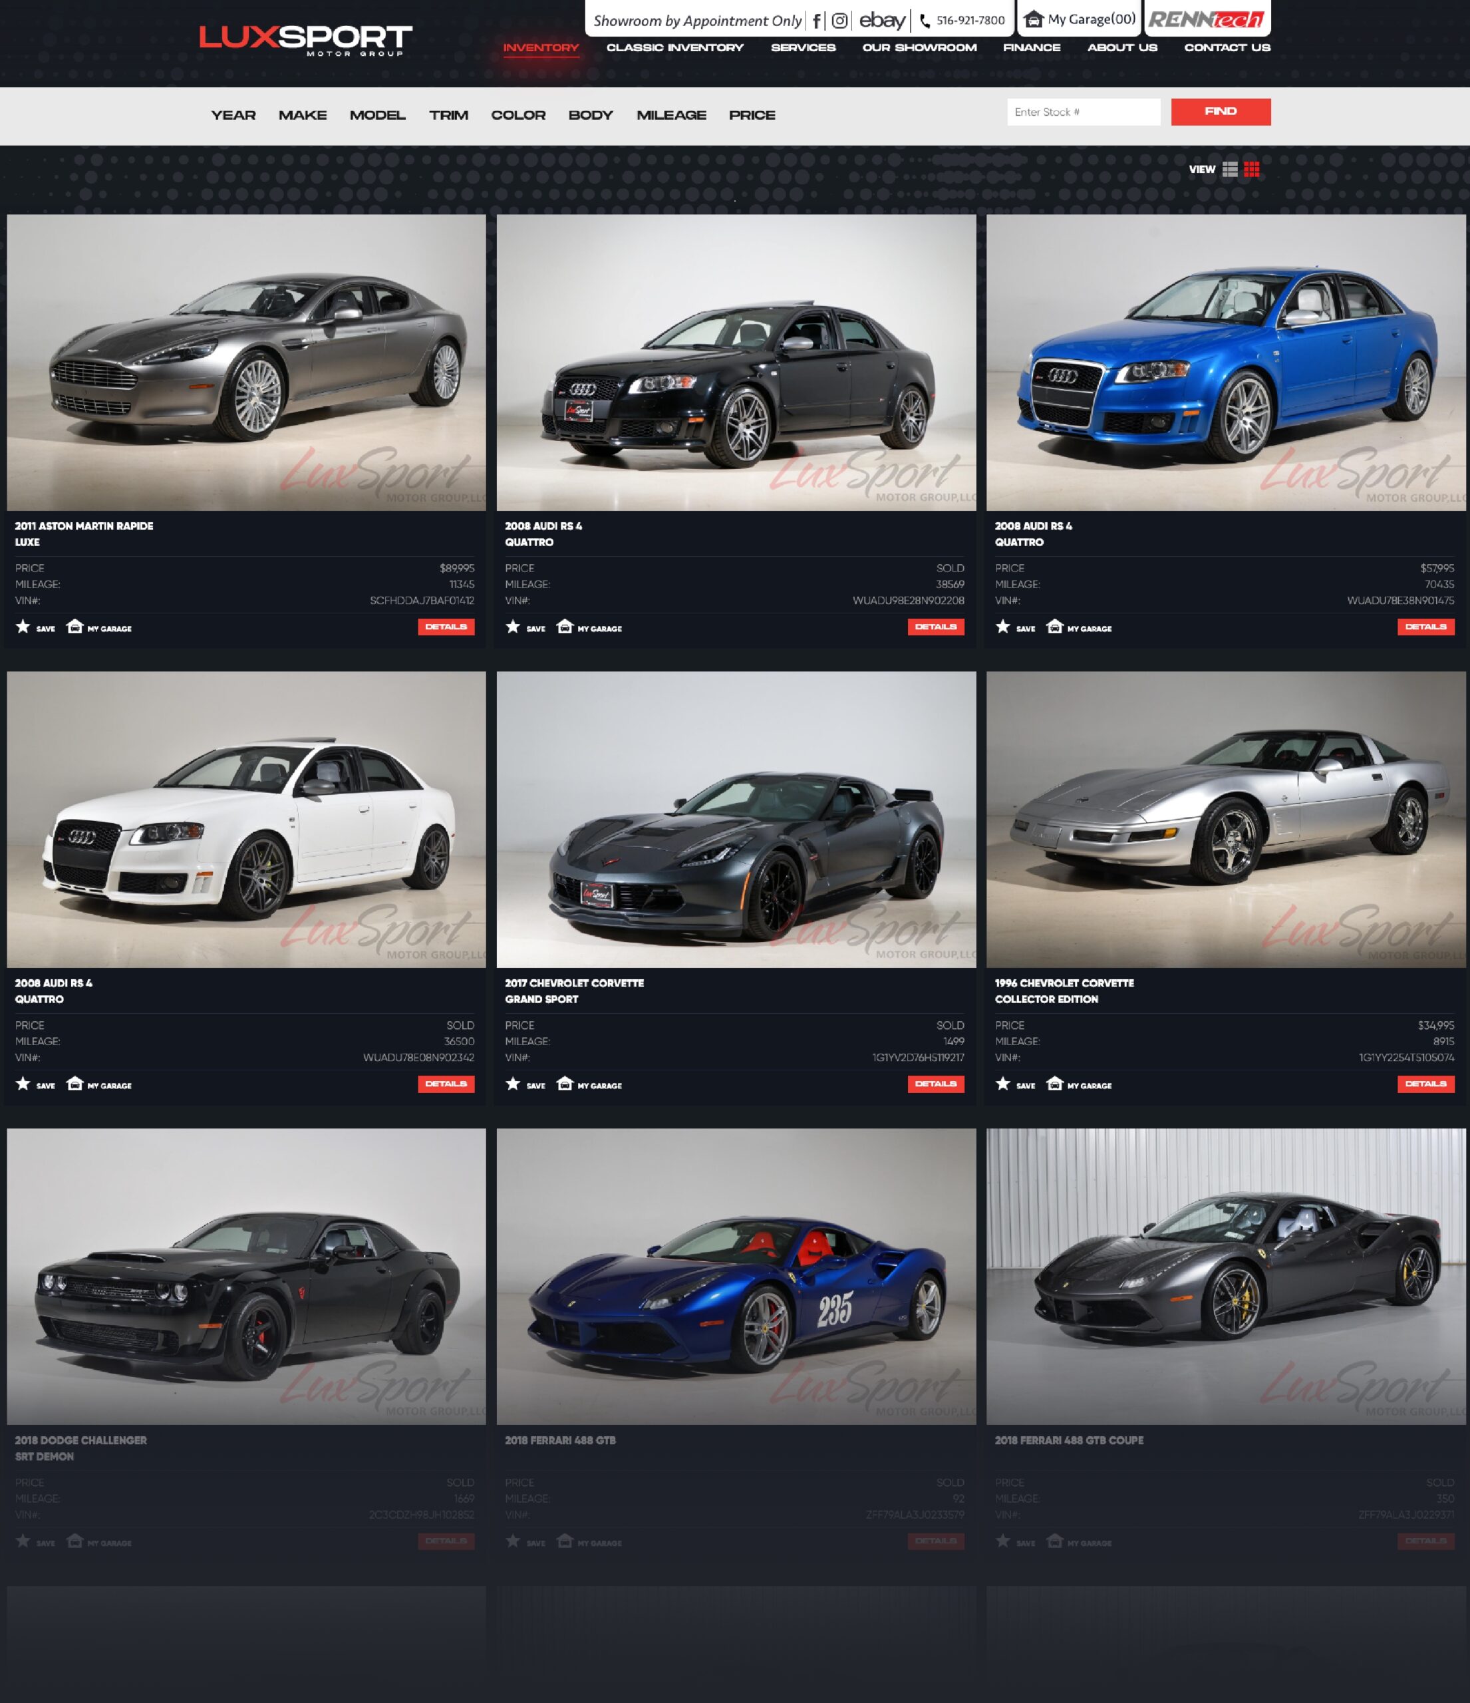This screenshot has width=1470, height=1703.
Task: Open the Facebook icon in top bar
Action: [x=817, y=21]
